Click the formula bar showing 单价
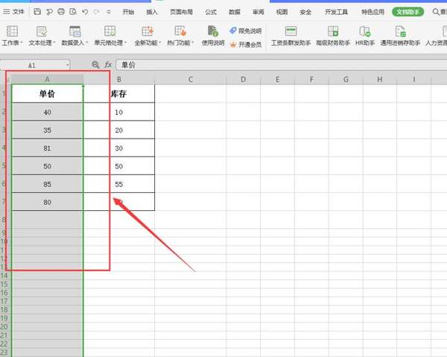This screenshot has width=447, height=357. (281, 65)
